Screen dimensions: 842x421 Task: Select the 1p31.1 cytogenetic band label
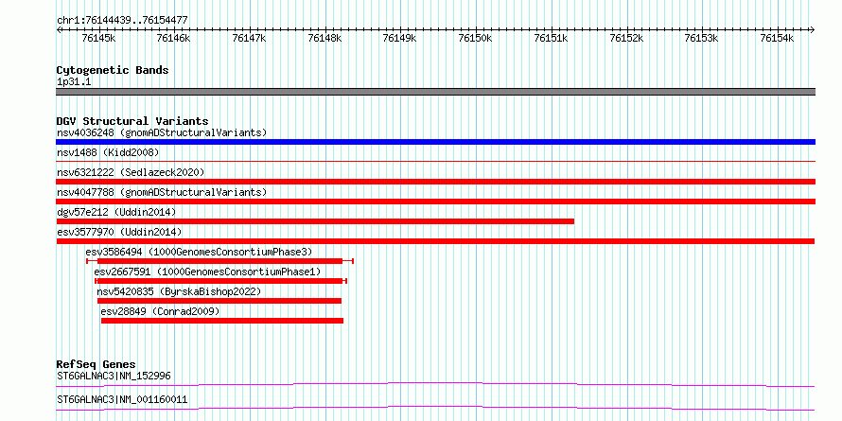point(74,81)
